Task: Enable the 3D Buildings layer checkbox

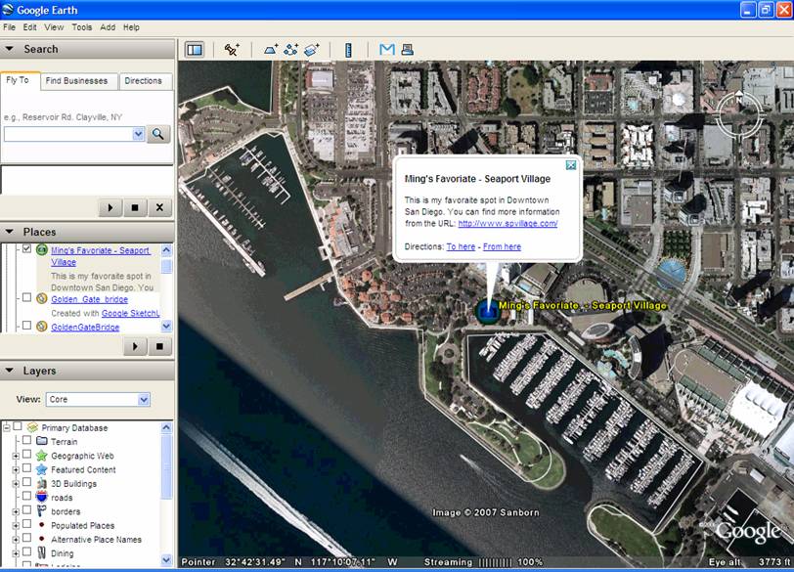Action: [x=26, y=482]
